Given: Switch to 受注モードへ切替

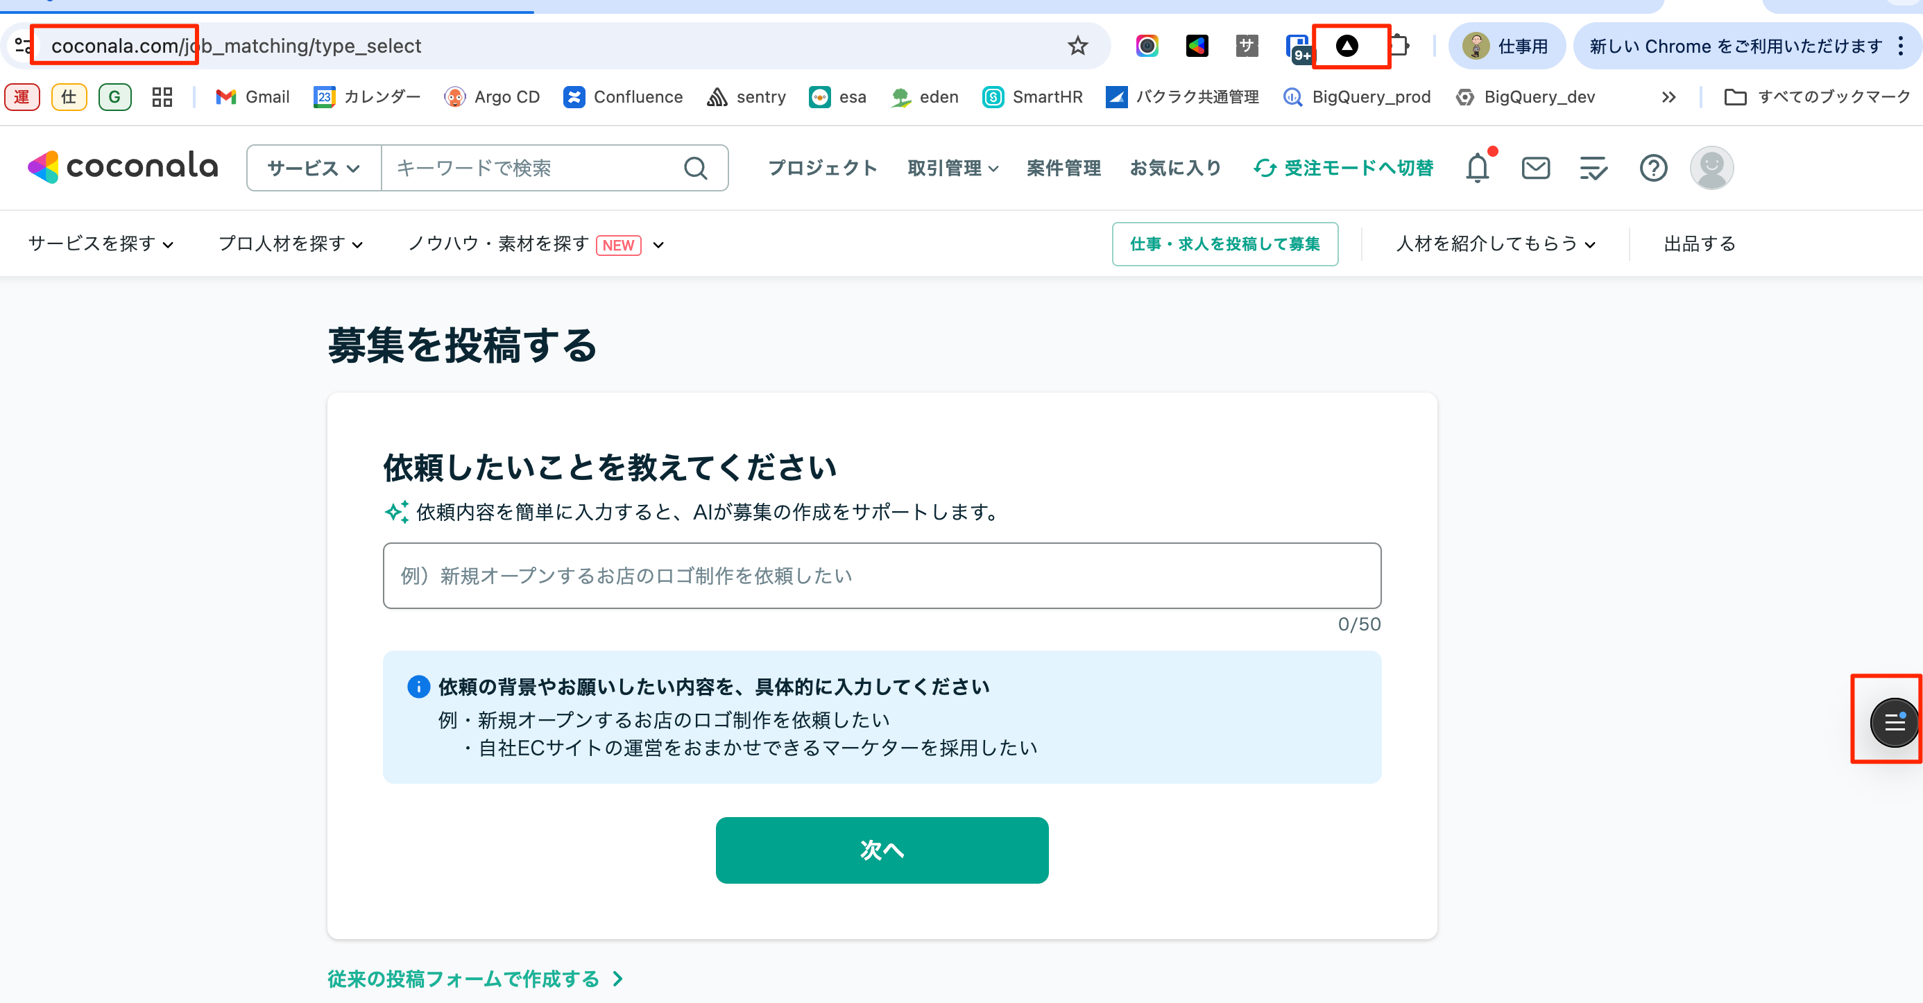Looking at the screenshot, I should [1343, 168].
